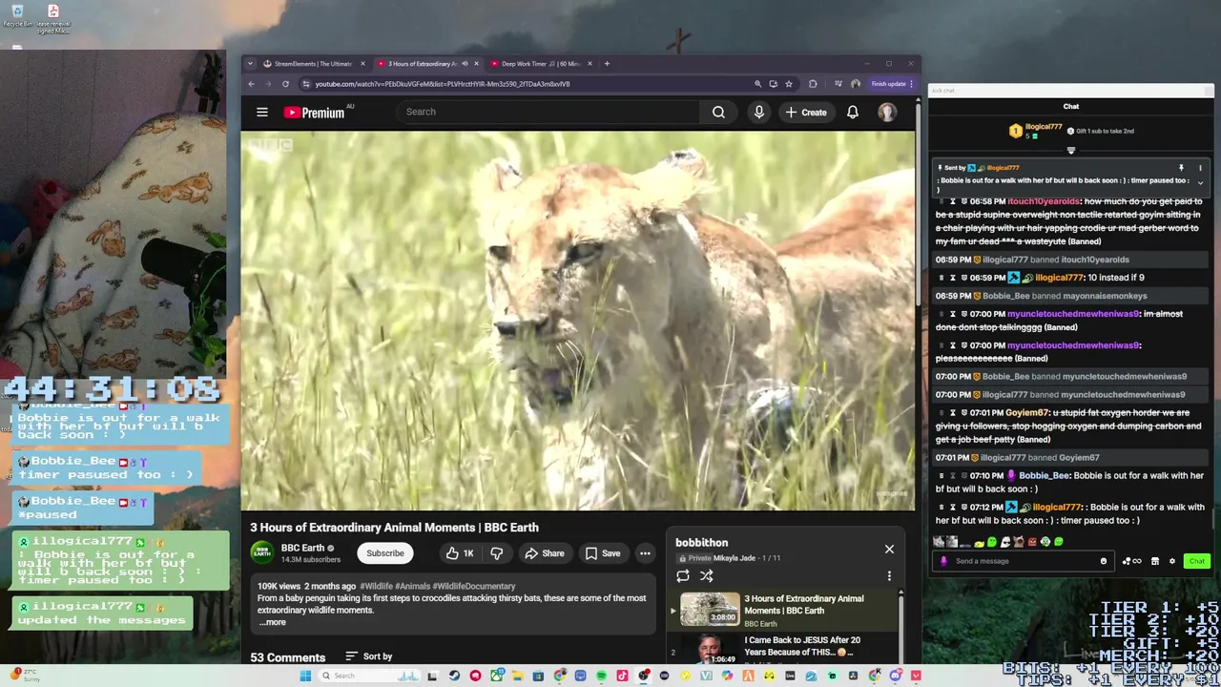Mute the playing YouTube tab speaker icon
Screen dimensions: 1221x687
point(465,64)
